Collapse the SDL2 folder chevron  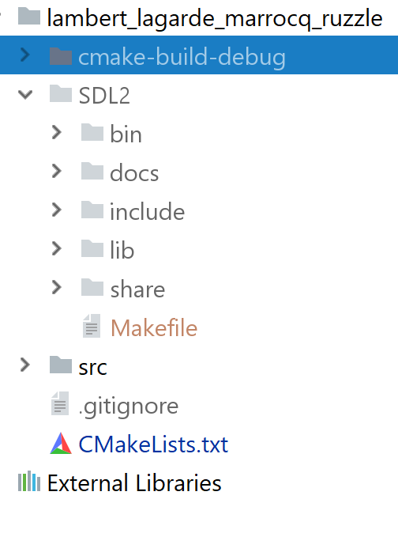[x=25, y=94]
